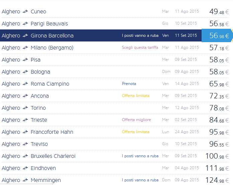Click the plane icon in the Pisa row
Viewport: 233px width, 185px height.
point(25,60)
